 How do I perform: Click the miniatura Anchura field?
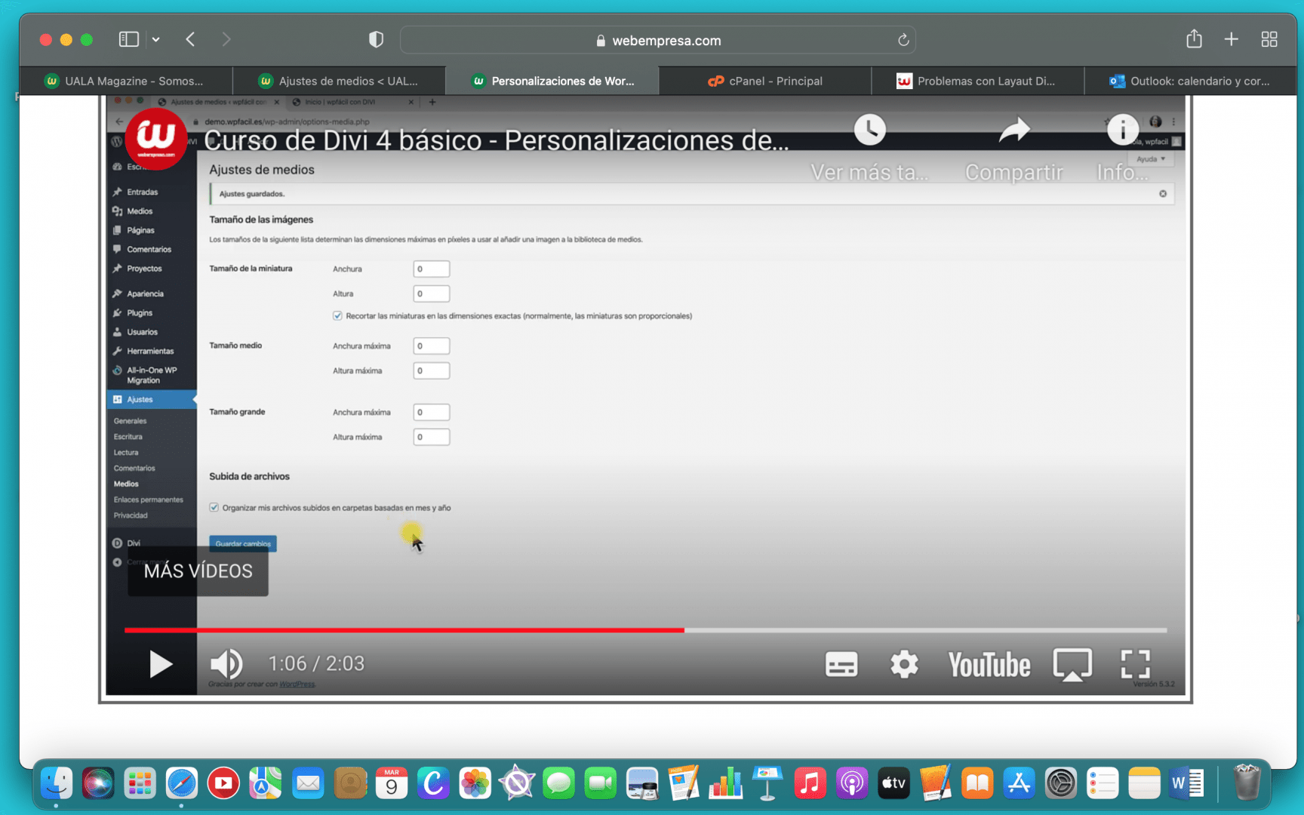coord(432,269)
